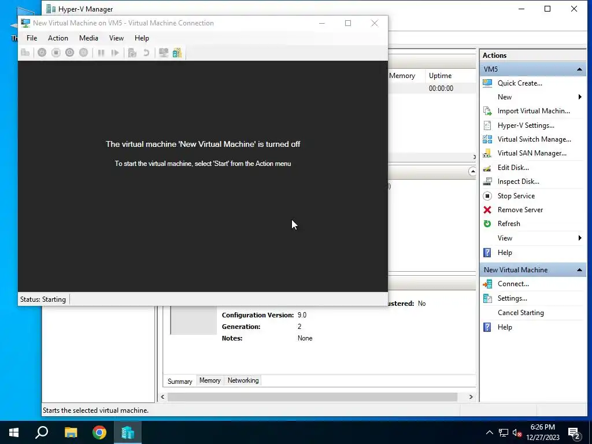
Task: Collapse the checkpoints pane chevron
Action: pos(472,171)
